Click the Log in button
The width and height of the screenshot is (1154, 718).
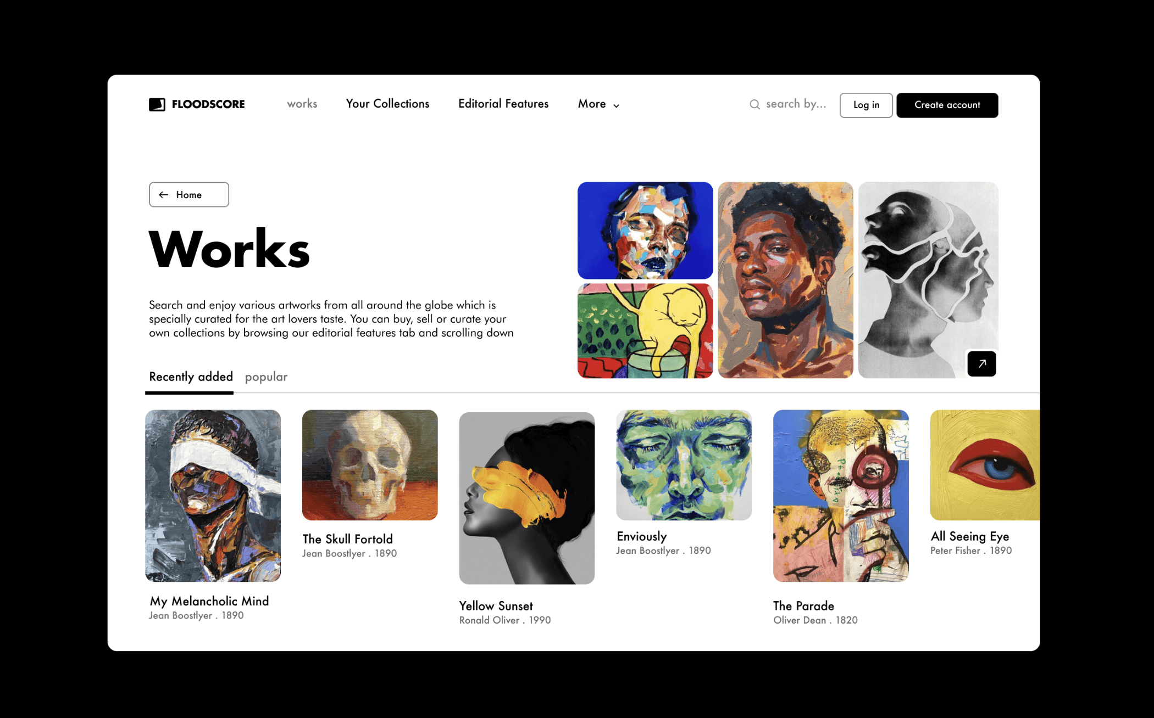coord(866,105)
